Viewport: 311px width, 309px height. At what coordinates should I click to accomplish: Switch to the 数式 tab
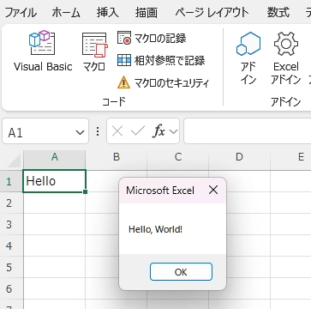[278, 13]
